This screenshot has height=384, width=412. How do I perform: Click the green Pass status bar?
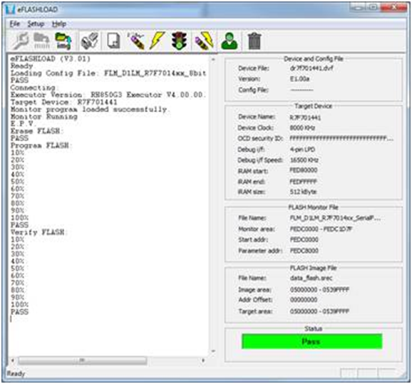(311, 341)
